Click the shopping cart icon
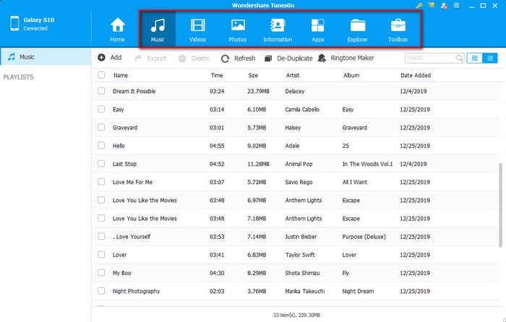506x322 pixels. [431, 5]
